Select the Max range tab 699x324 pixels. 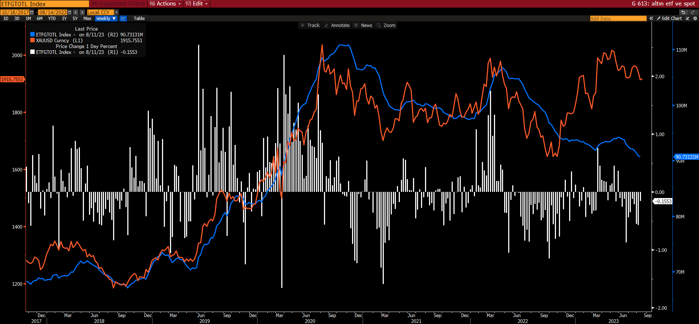click(87, 18)
